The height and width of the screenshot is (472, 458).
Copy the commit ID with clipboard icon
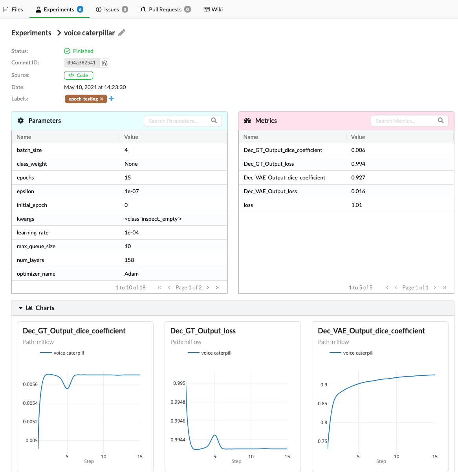[x=105, y=63]
